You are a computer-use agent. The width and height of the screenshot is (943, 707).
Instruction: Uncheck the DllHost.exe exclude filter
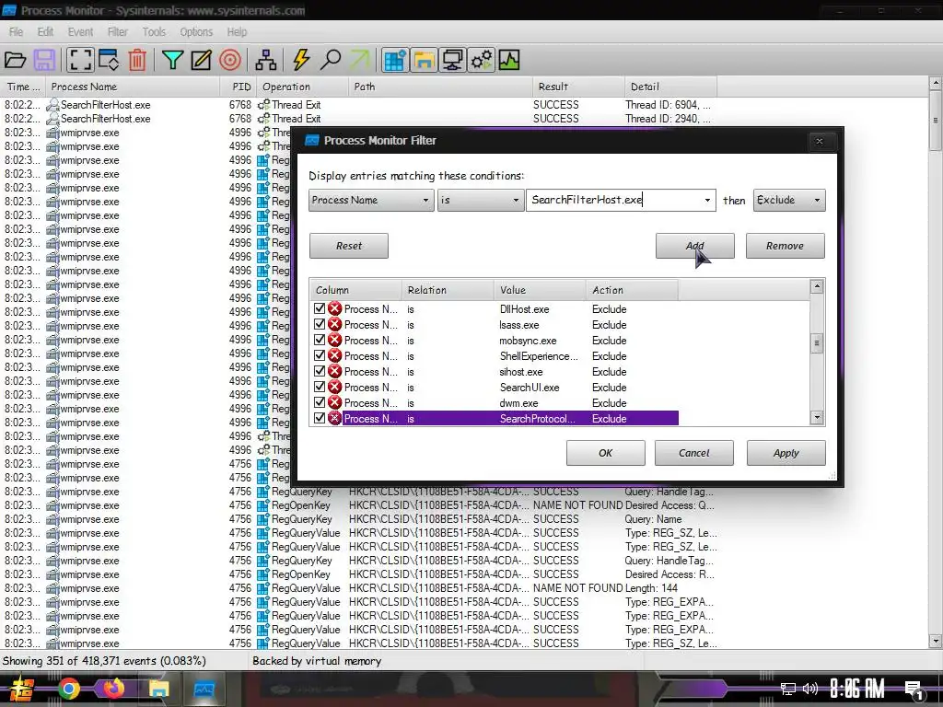320,308
